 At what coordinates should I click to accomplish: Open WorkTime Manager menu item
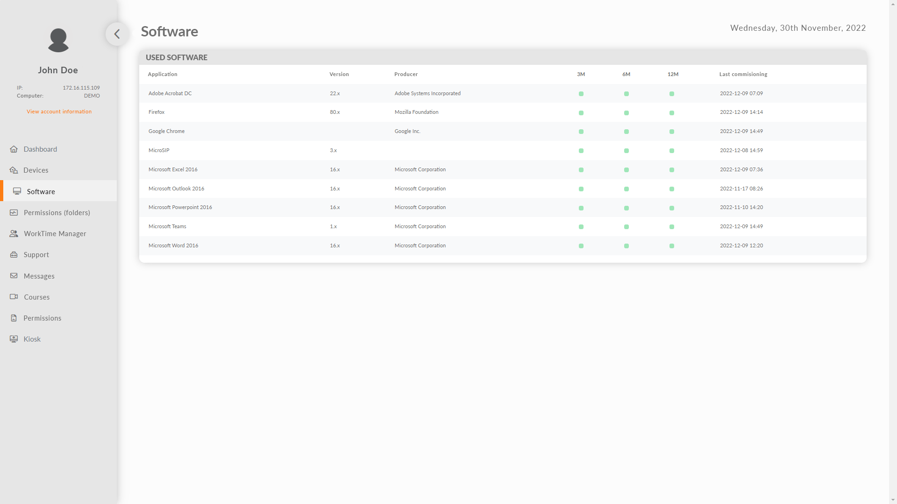(x=58, y=234)
